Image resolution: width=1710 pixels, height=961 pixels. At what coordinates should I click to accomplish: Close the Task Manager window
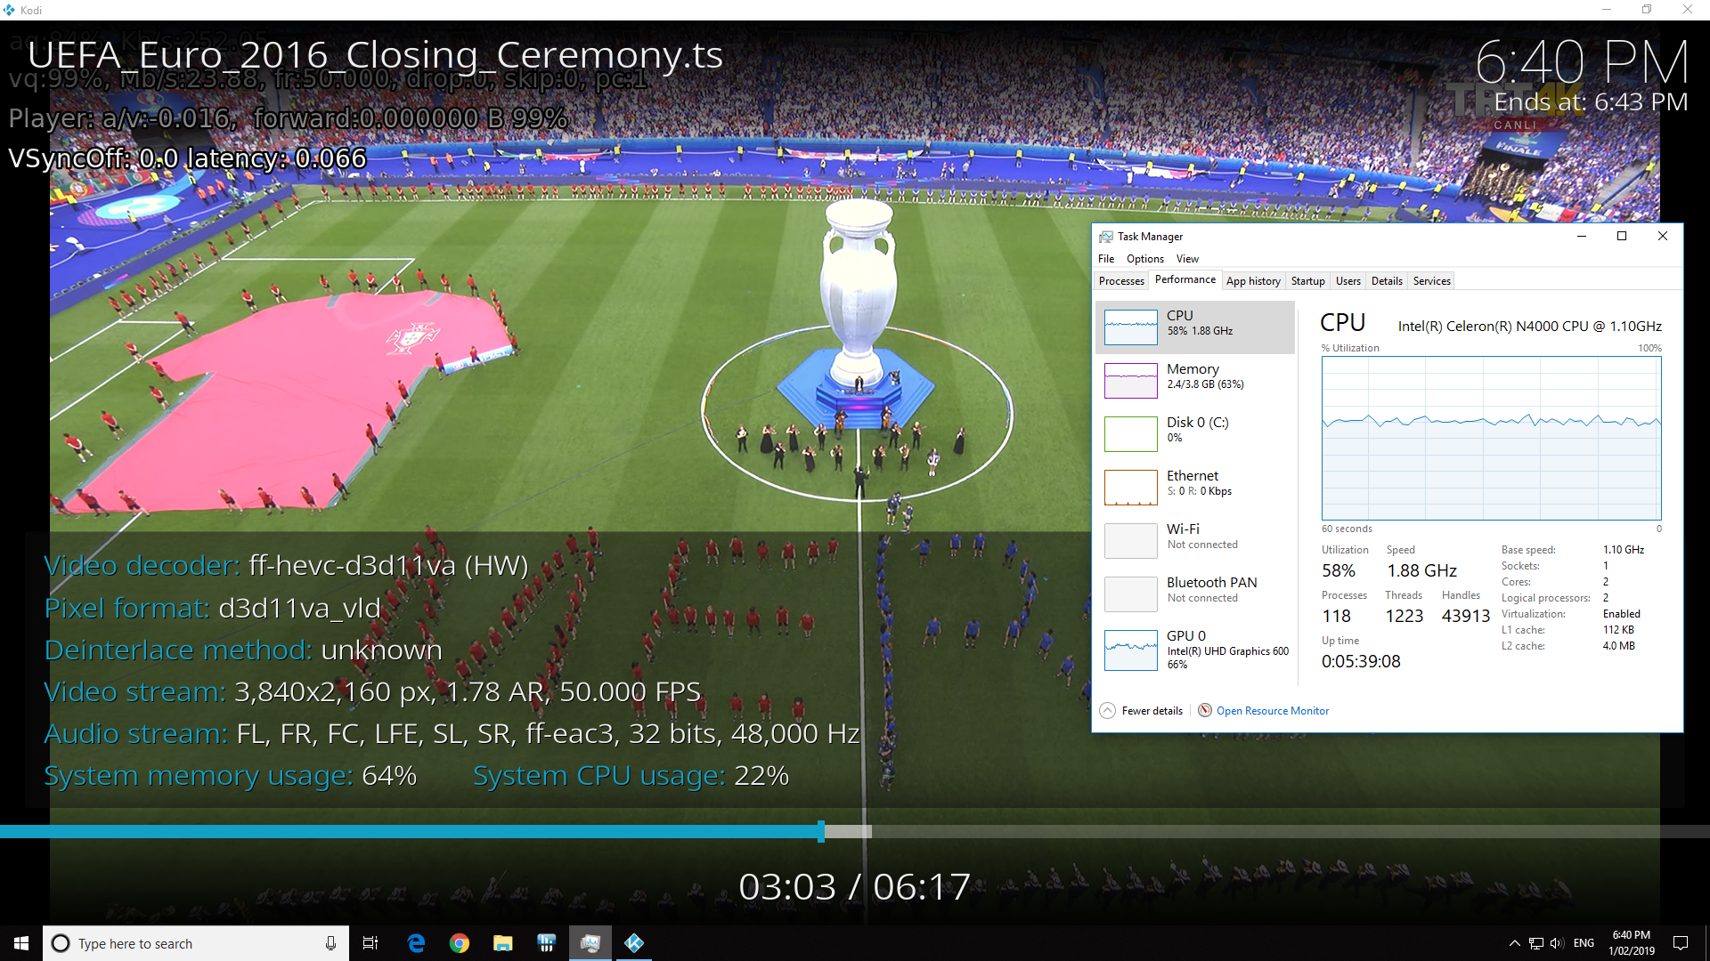coord(1662,237)
